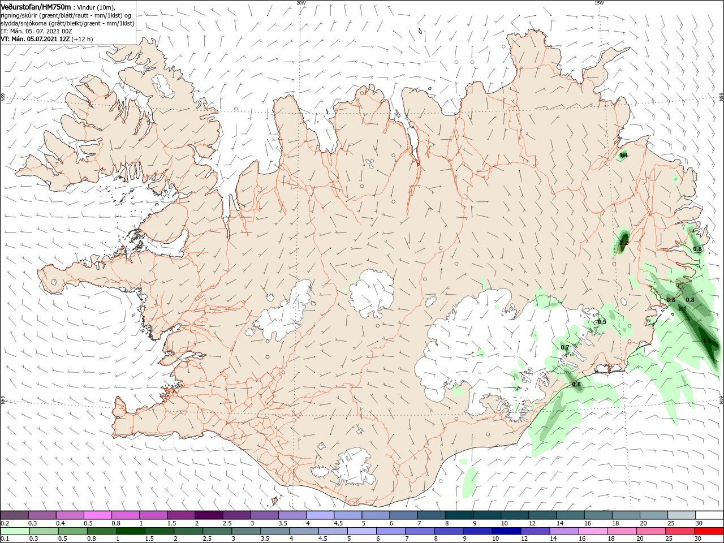Click the 'rigning/skúrir' legend description line
Screen dimensions: 724x543
tap(66, 15)
